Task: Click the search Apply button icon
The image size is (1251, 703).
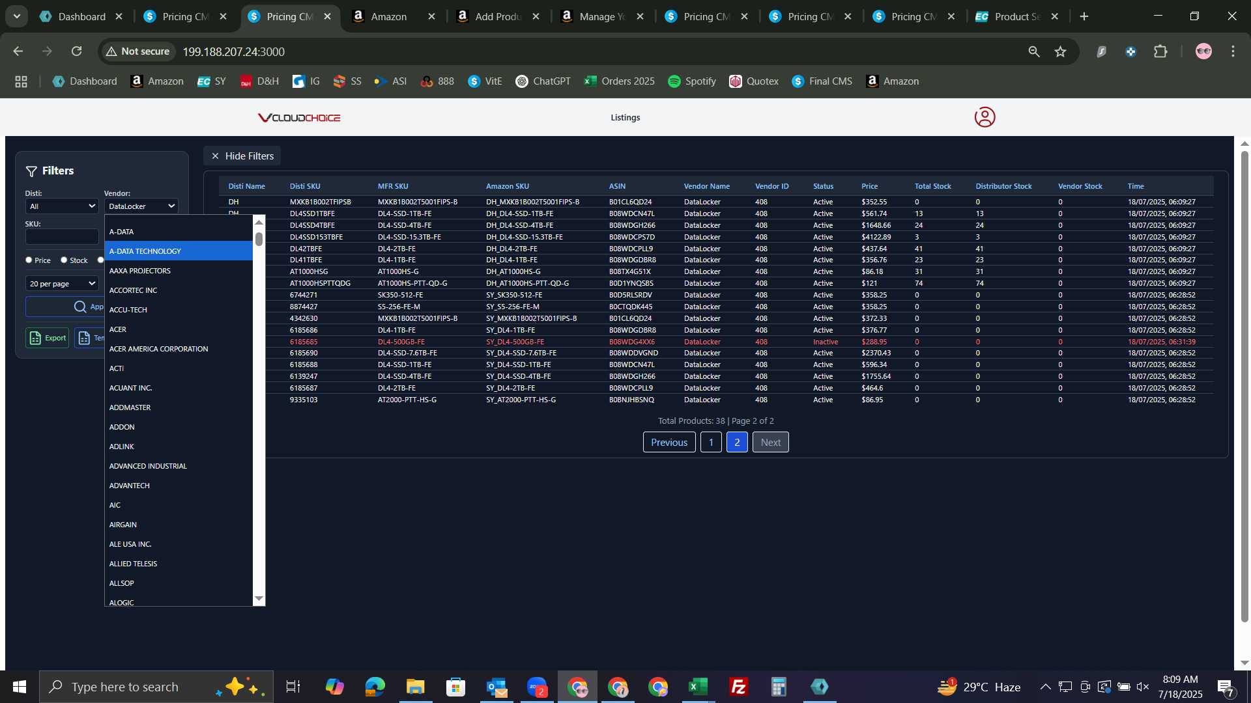Action: pos(80,307)
